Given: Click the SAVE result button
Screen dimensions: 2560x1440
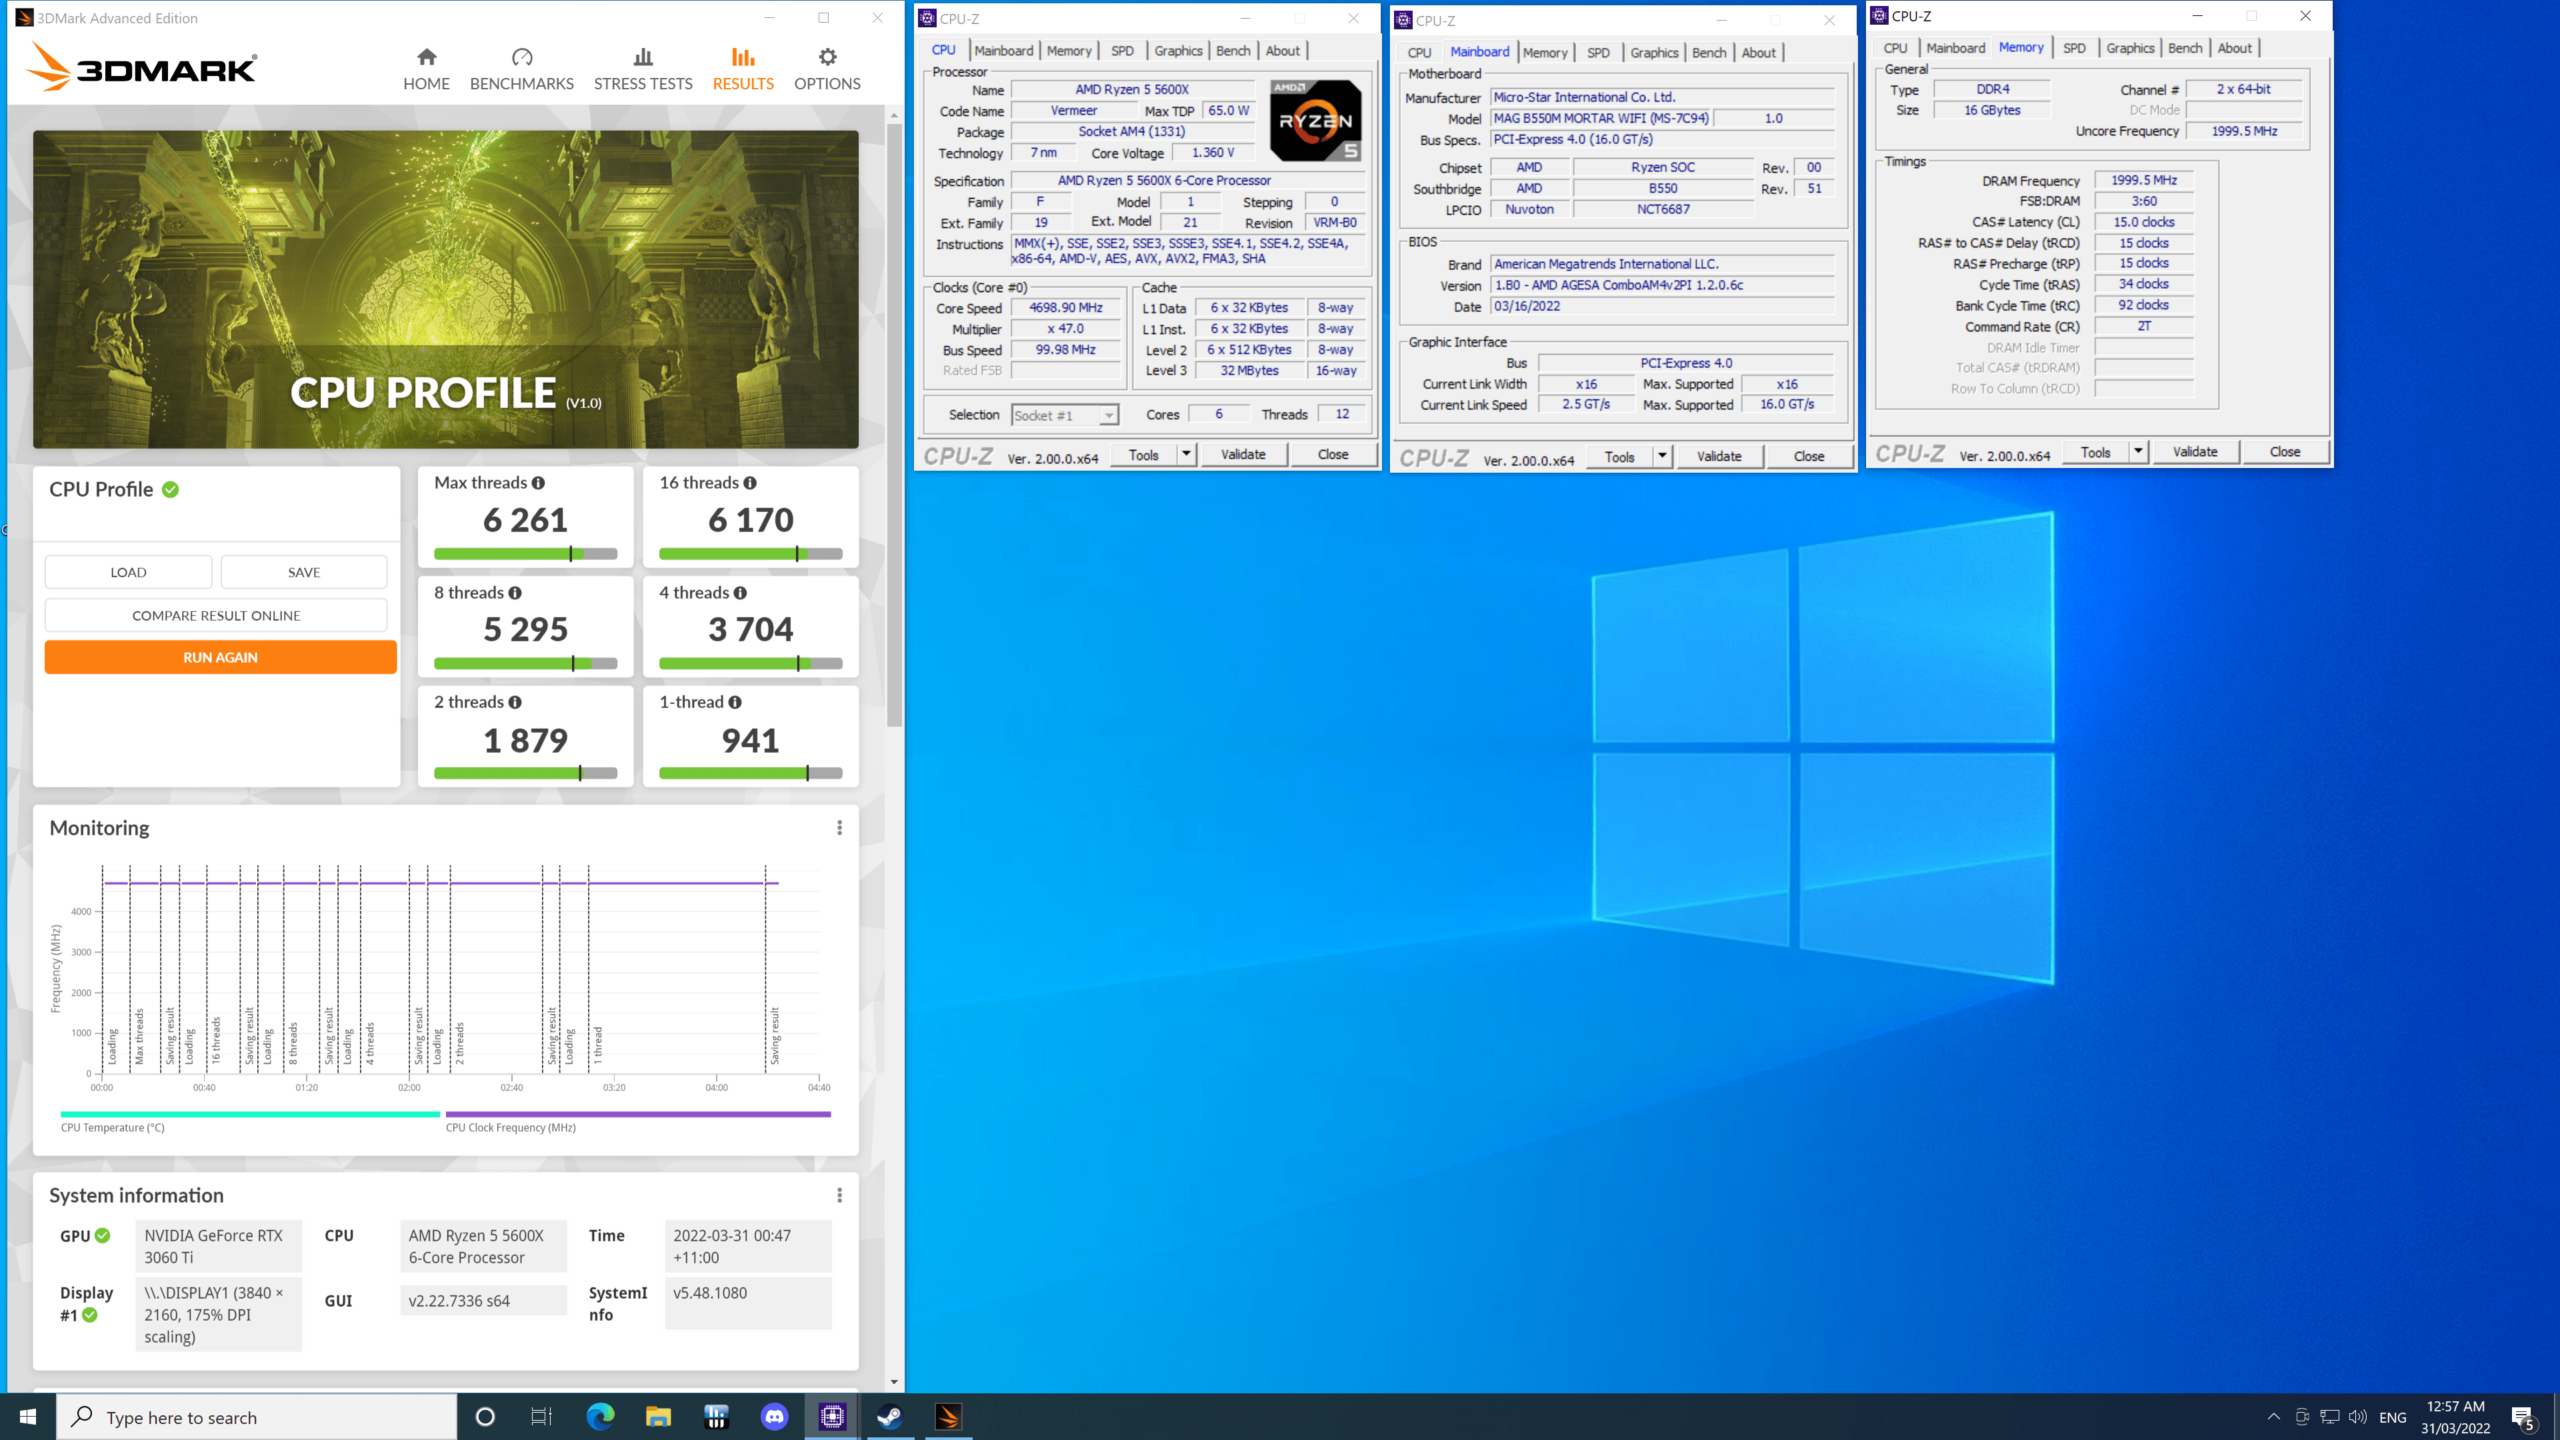Looking at the screenshot, I should pos(304,573).
